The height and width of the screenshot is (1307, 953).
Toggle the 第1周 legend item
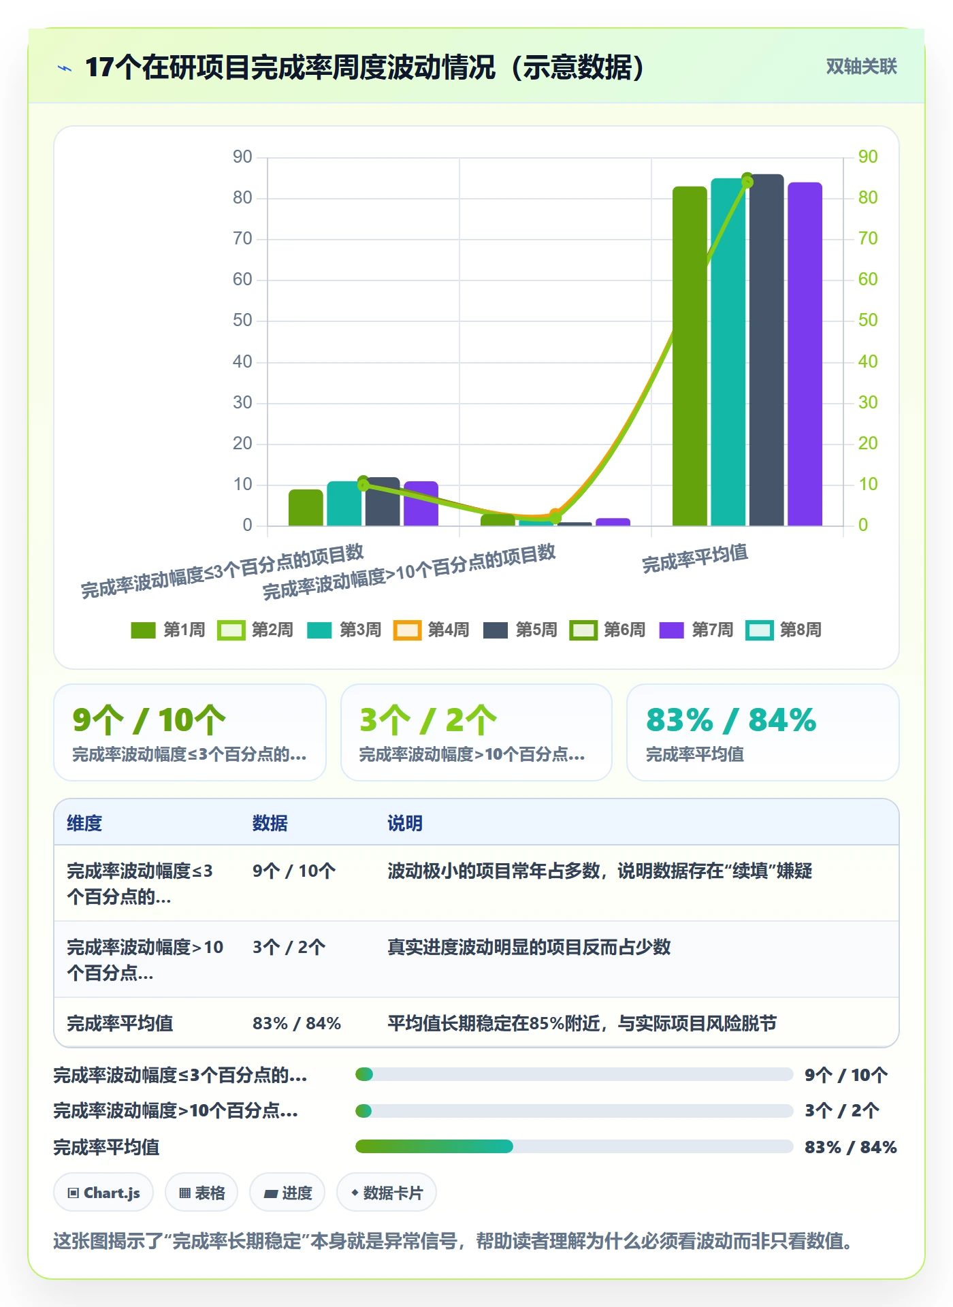[167, 630]
